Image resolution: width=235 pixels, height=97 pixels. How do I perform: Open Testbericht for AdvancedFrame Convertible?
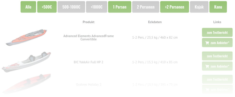[217, 32]
